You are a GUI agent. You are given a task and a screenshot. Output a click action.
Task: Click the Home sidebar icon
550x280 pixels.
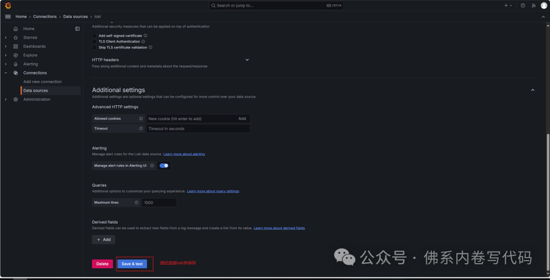15,29
